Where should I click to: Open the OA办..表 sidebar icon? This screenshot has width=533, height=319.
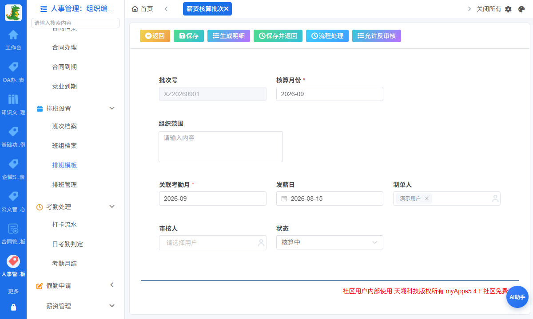[x=13, y=67]
